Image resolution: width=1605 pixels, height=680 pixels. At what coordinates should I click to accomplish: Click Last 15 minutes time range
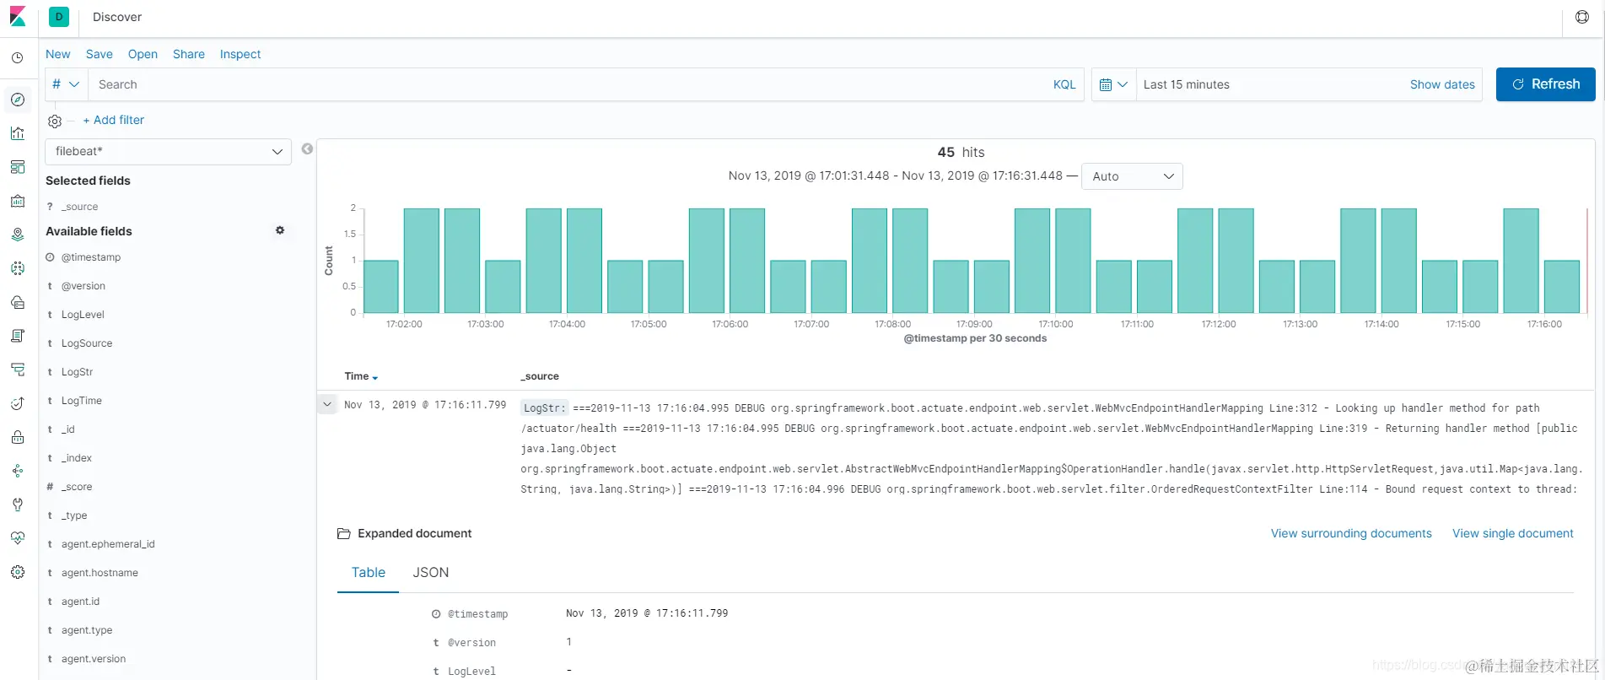(x=1187, y=84)
